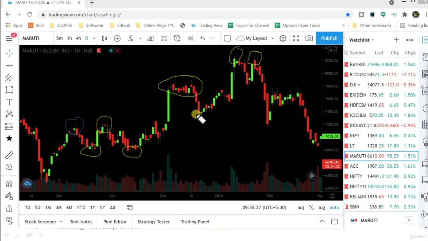
Task: Expand the timeframe interval dropdown
Action: point(94,38)
